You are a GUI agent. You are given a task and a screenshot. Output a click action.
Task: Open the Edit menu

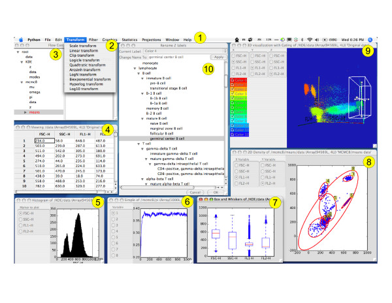pos(59,40)
